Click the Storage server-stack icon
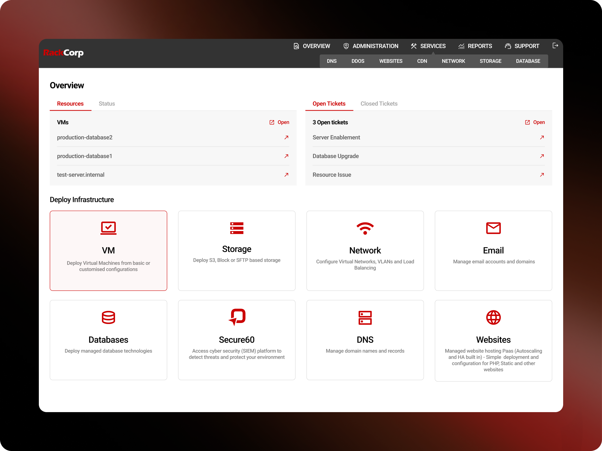The width and height of the screenshot is (602, 451). tap(236, 228)
